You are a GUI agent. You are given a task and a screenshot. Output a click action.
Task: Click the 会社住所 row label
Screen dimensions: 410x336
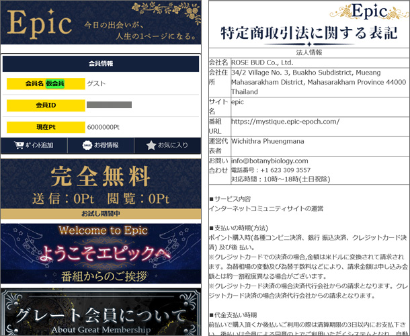[218, 77]
